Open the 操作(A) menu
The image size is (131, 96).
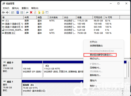(15, 8)
